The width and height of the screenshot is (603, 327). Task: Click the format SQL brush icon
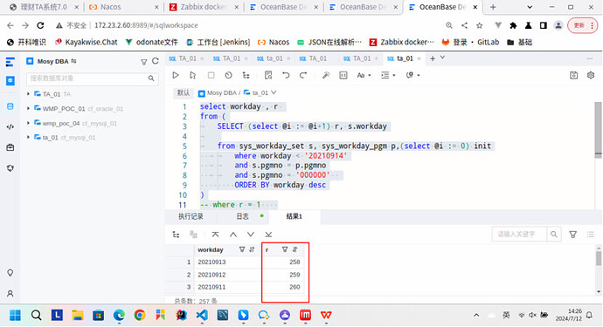click(x=326, y=75)
